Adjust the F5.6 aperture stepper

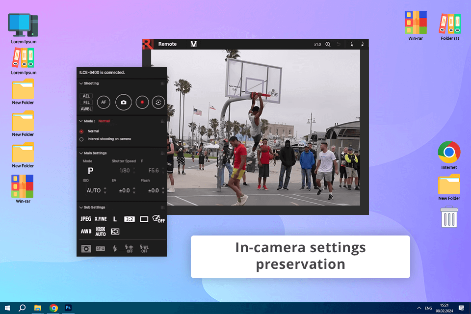click(163, 171)
